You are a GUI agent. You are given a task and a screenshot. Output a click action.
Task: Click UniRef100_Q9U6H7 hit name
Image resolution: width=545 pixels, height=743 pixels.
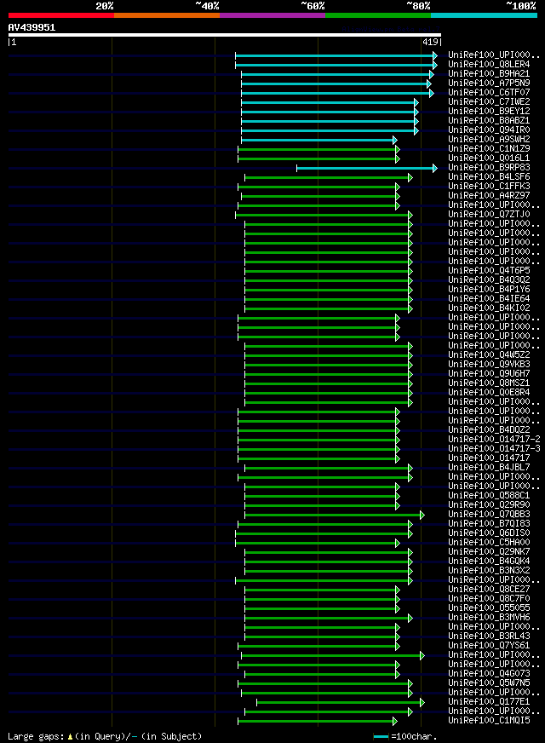pos(489,374)
